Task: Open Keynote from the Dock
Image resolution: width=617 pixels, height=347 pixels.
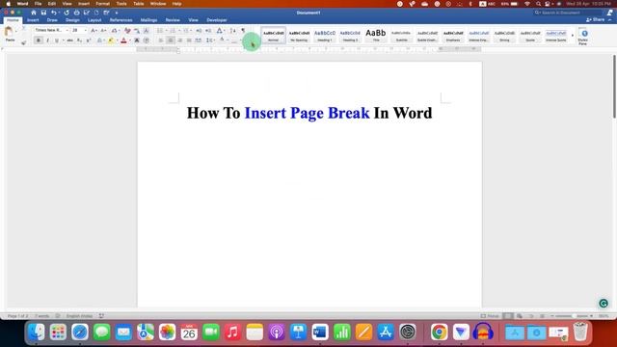Action: pos(298,332)
